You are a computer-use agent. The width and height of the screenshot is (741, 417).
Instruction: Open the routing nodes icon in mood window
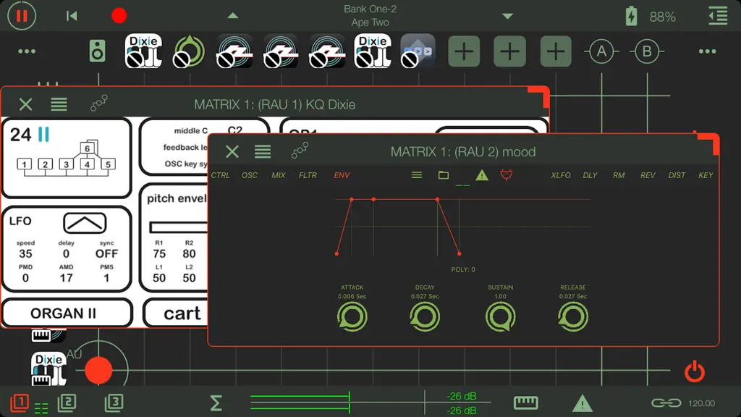[x=300, y=151]
